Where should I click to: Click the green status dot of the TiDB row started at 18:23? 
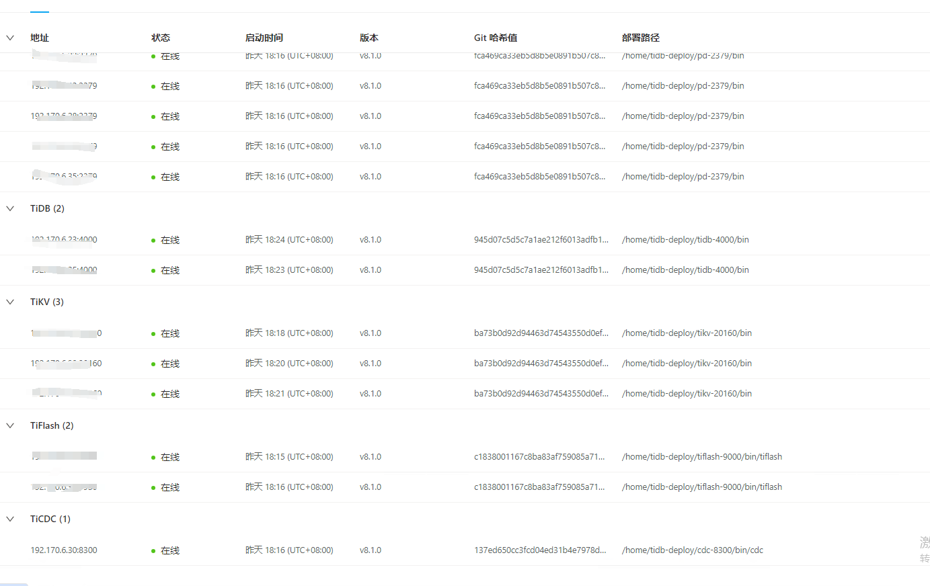[x=153, y=271]
